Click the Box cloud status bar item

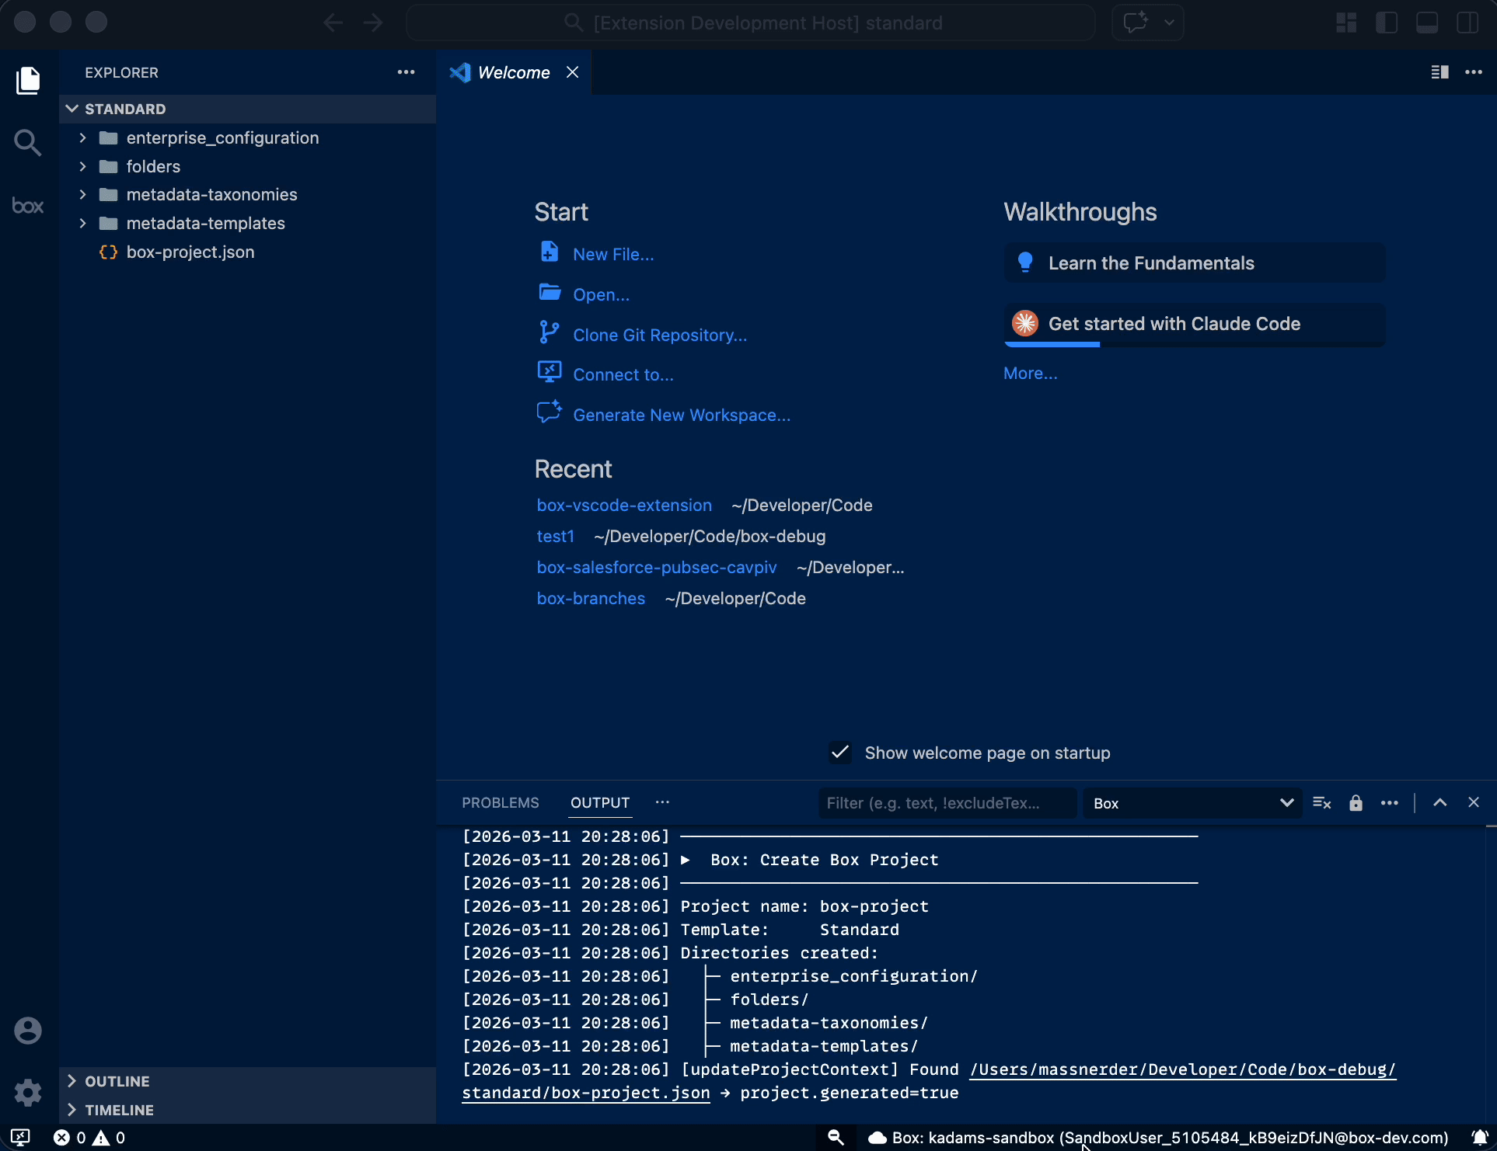(1158, 1138)
